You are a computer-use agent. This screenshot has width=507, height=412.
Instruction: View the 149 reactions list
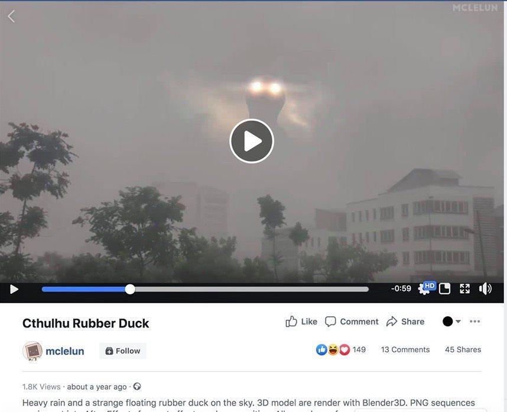(x=341, y=349)
